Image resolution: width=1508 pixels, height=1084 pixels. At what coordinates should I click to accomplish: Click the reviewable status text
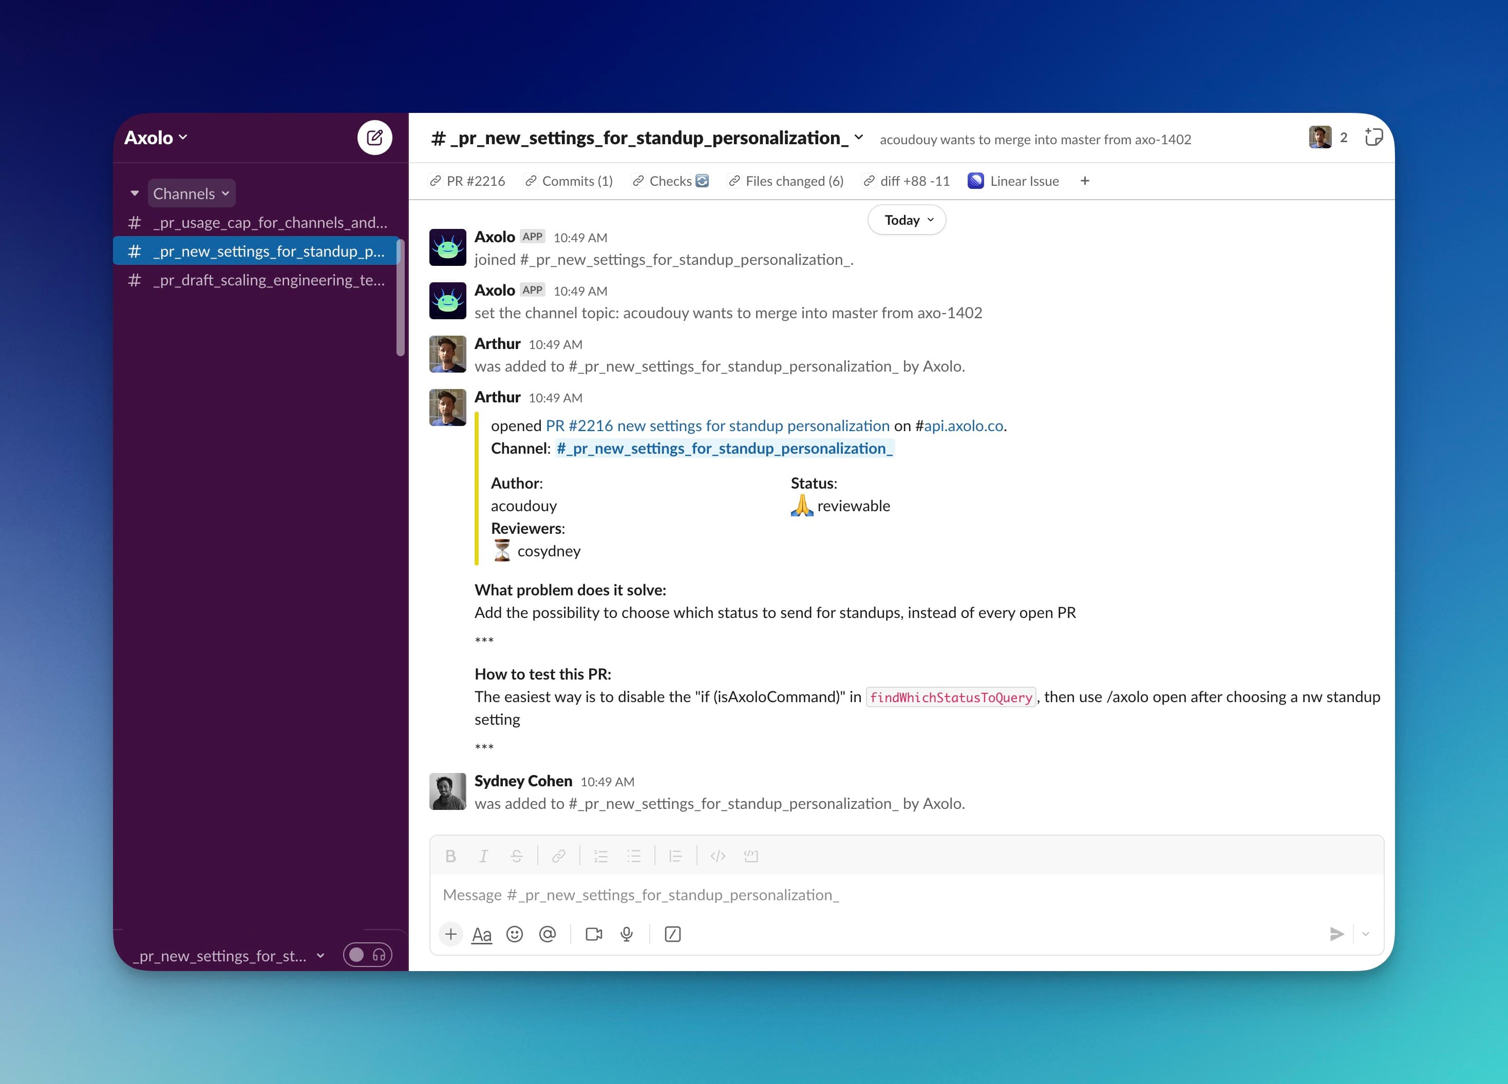854,506
